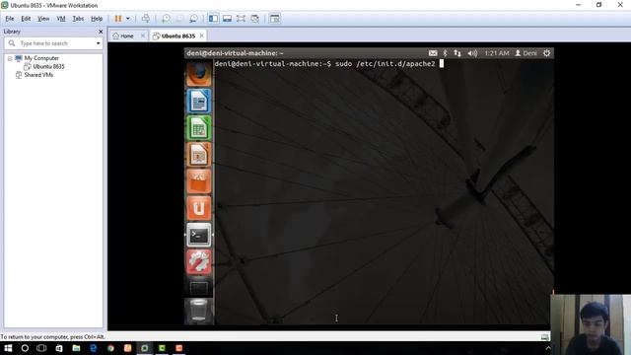Open the Edit menu

point(26,19)
